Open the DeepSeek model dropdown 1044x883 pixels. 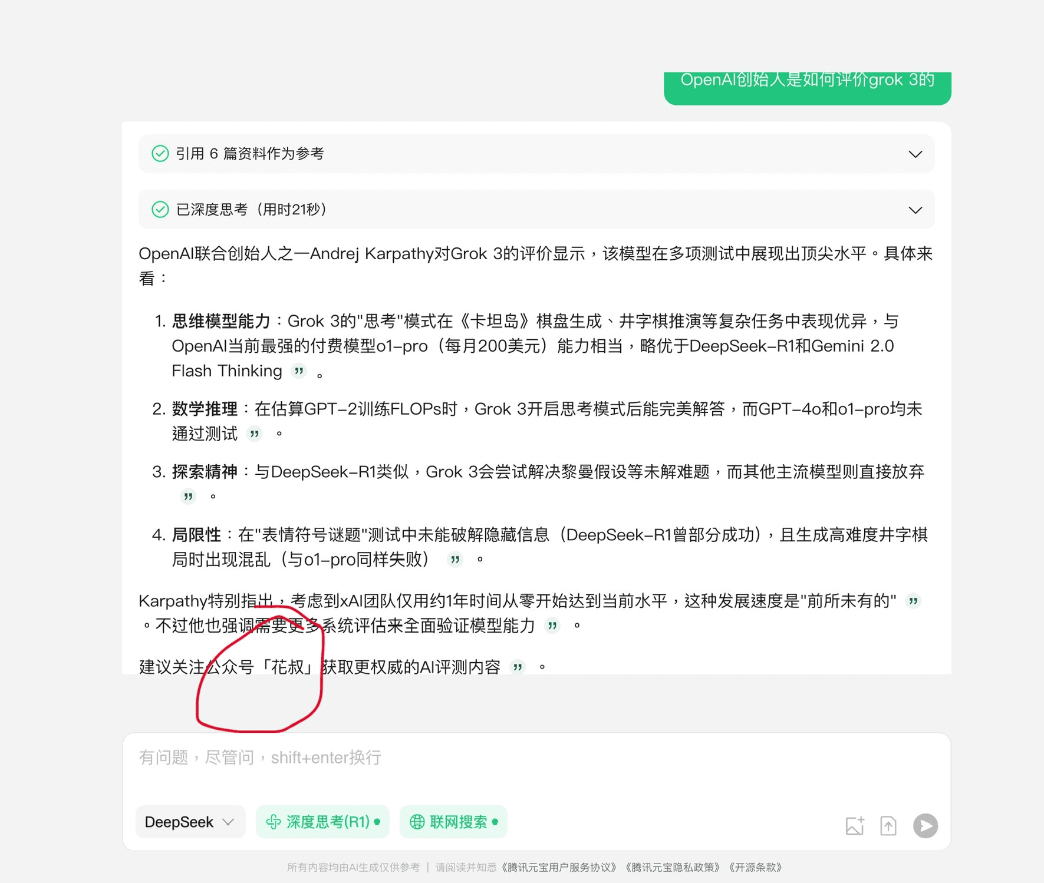pos(190,822)
